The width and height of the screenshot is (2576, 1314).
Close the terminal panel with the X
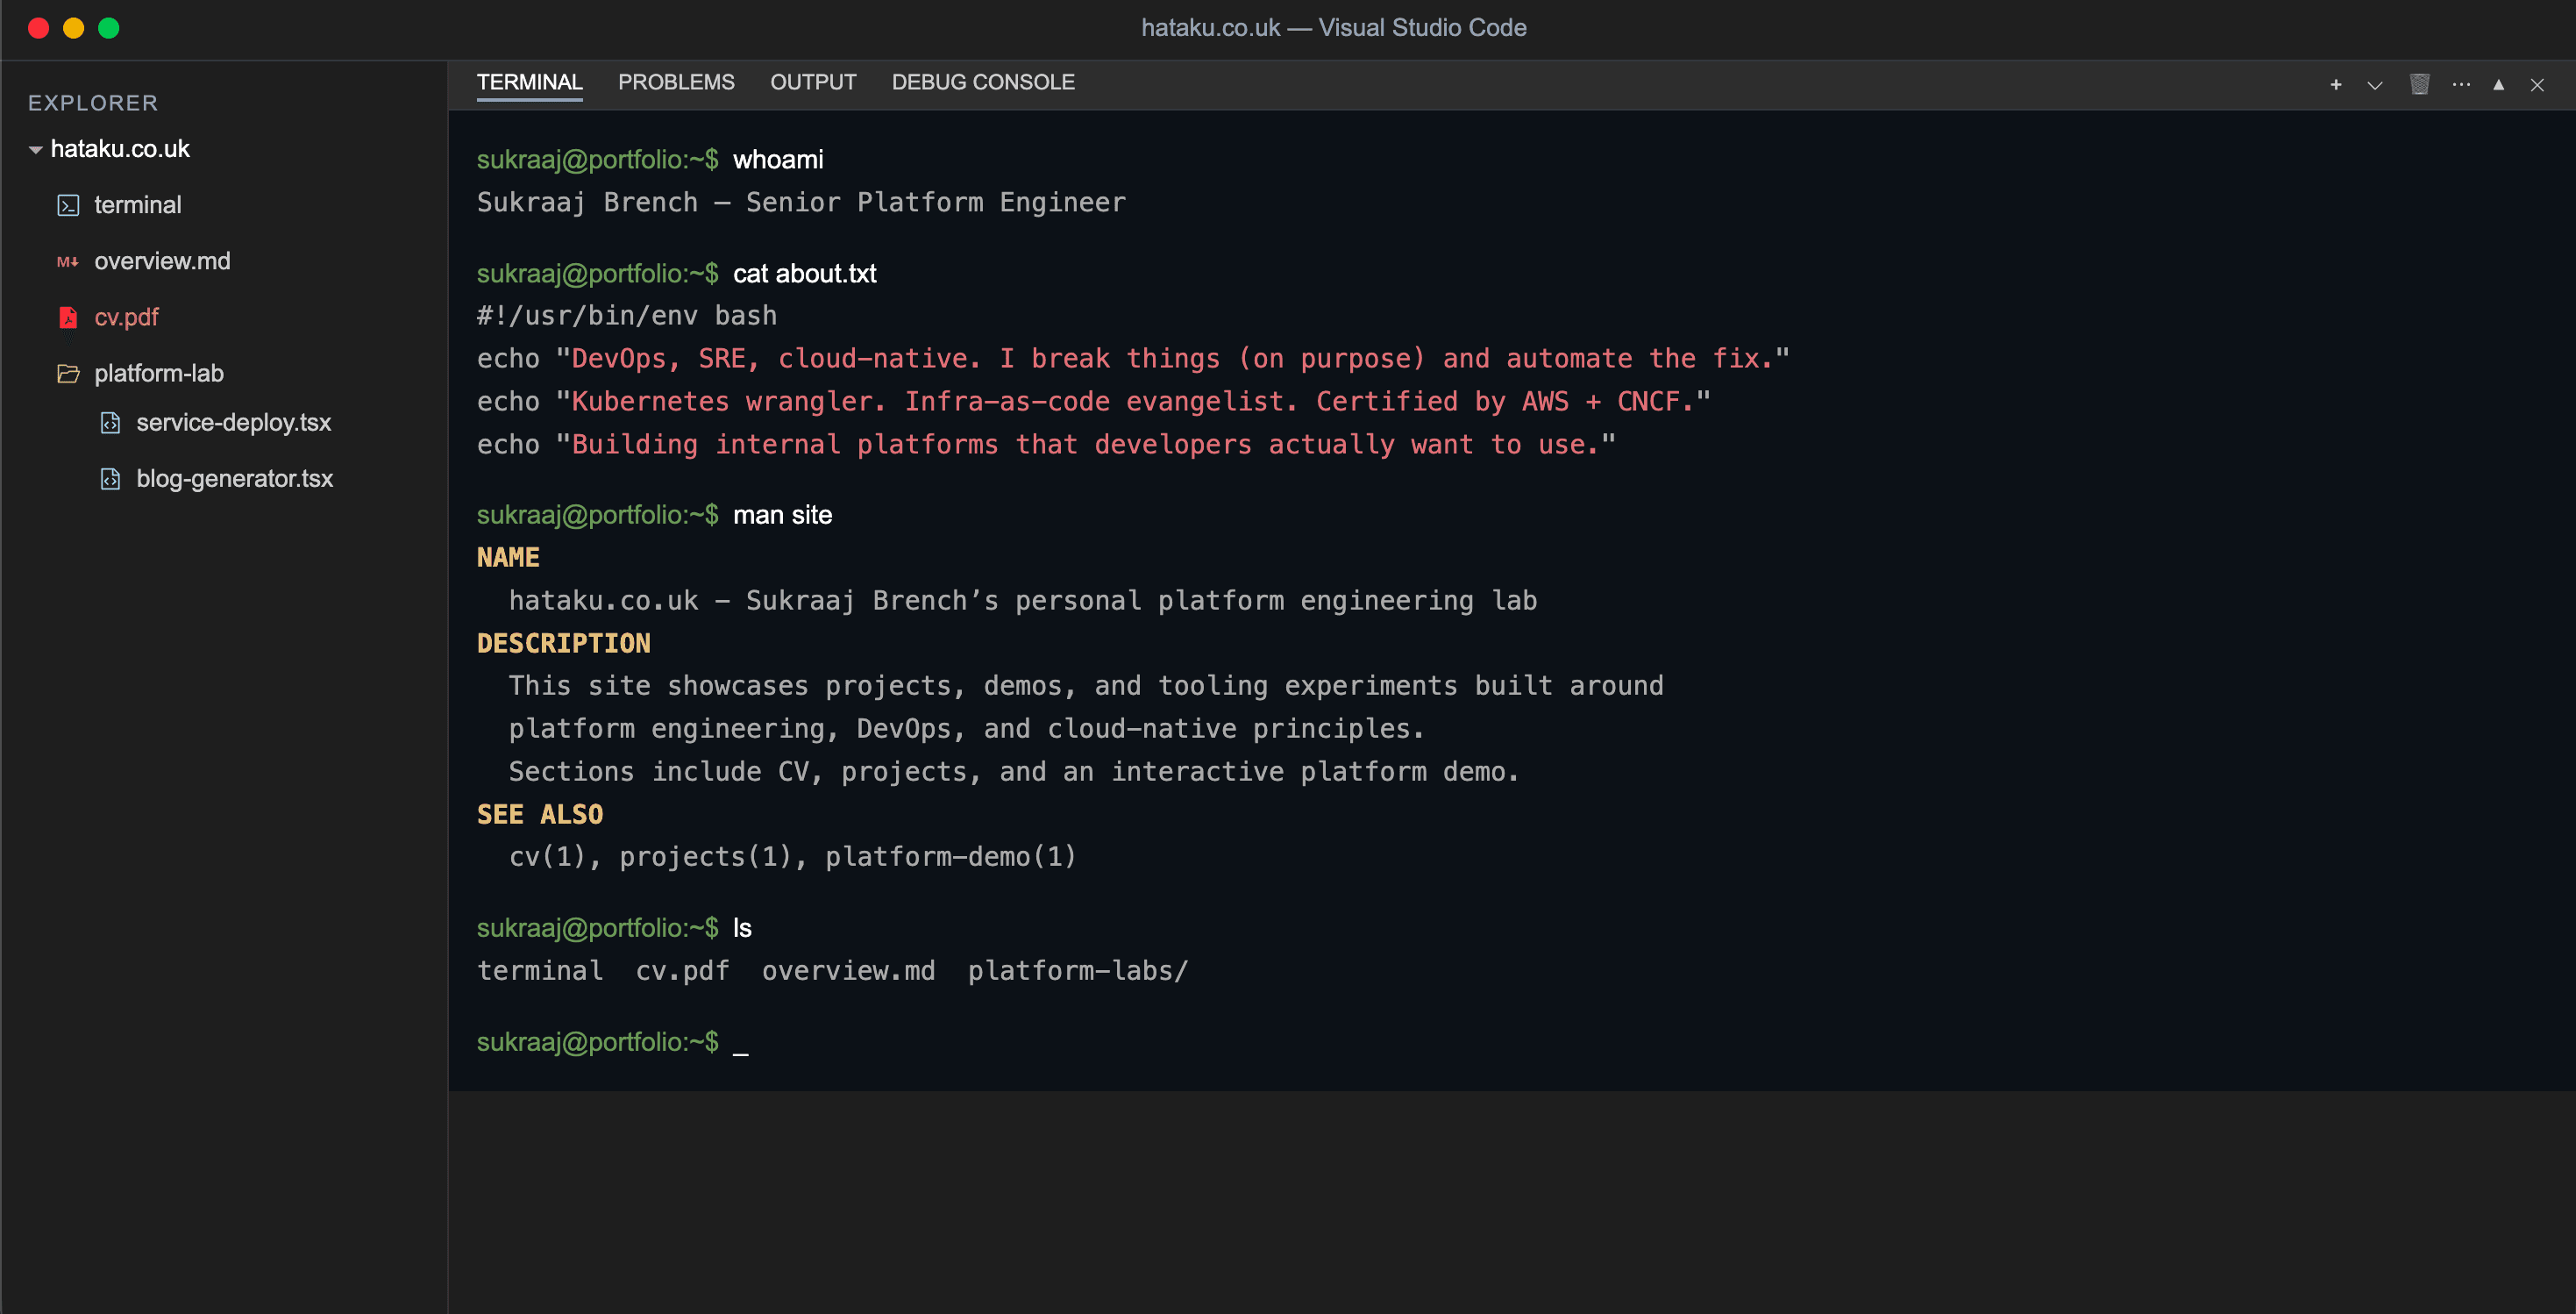coord(2538,85)
